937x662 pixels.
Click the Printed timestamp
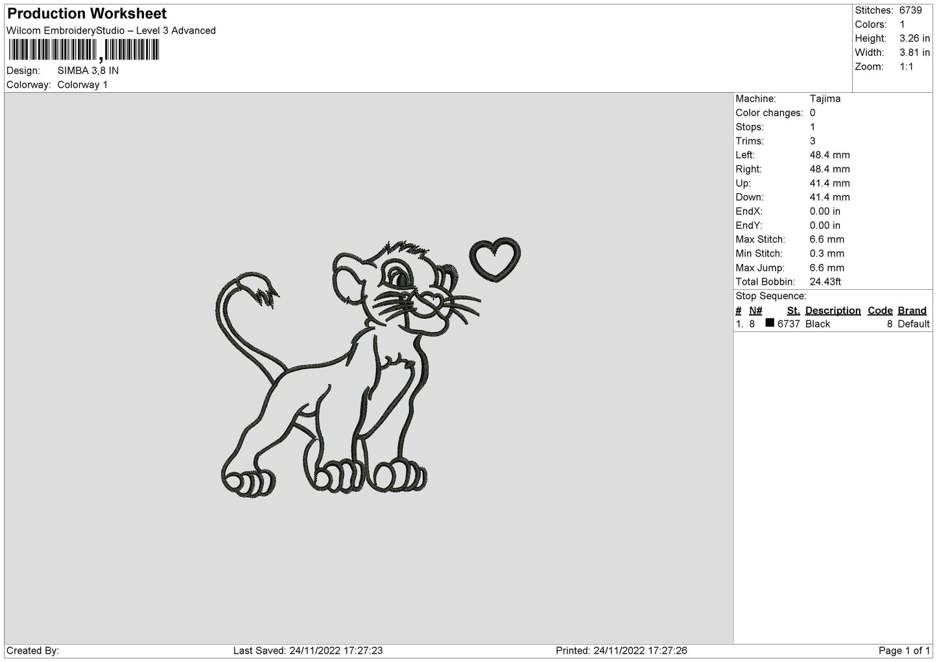pos(621,650)
